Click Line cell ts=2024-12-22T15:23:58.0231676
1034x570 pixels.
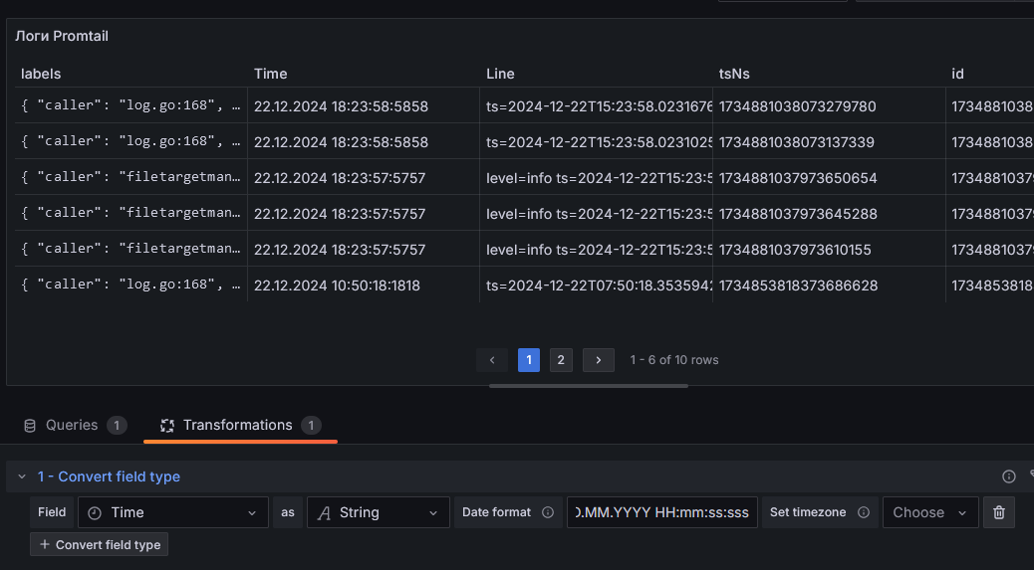point(596,106)
